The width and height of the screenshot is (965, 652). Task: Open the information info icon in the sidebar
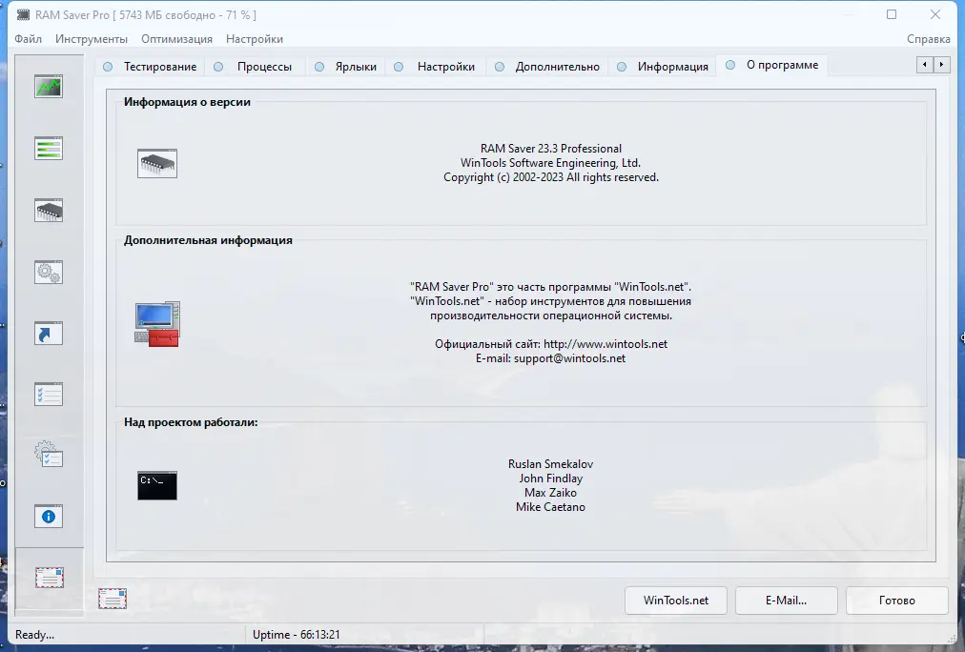[x=48, y=516]
